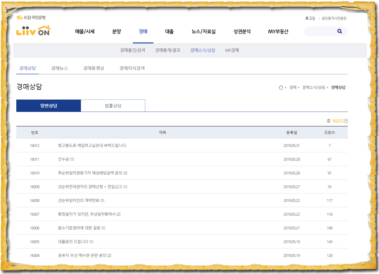This screenshot has width=379, height=274.
Task: Click 경매 in the breadcrumb
Action: (x=293, y=87)
